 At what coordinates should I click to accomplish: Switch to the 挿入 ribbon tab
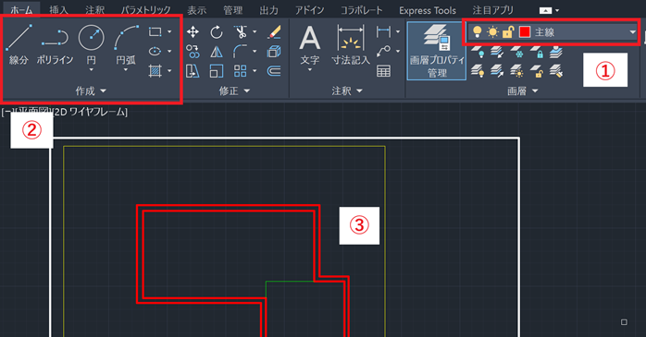(58, 10)
